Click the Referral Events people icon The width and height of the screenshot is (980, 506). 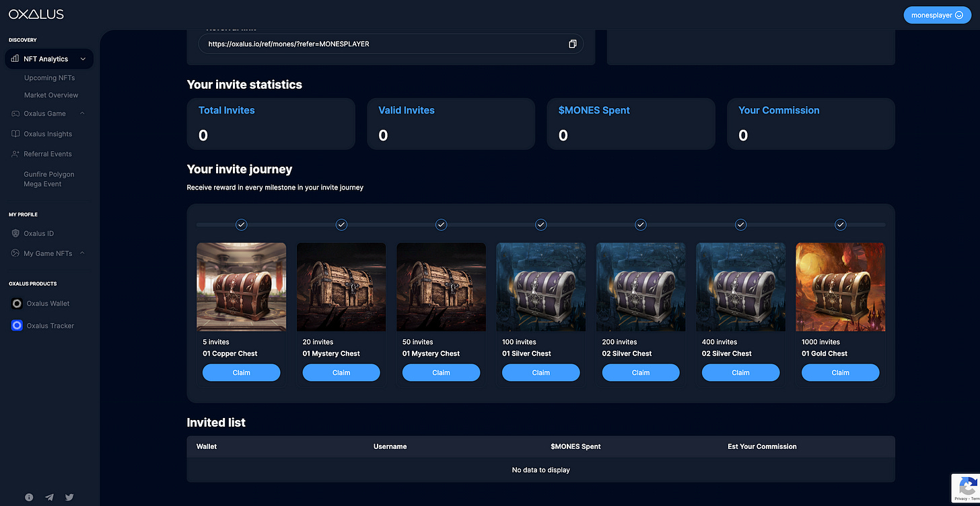click(16, 154)
